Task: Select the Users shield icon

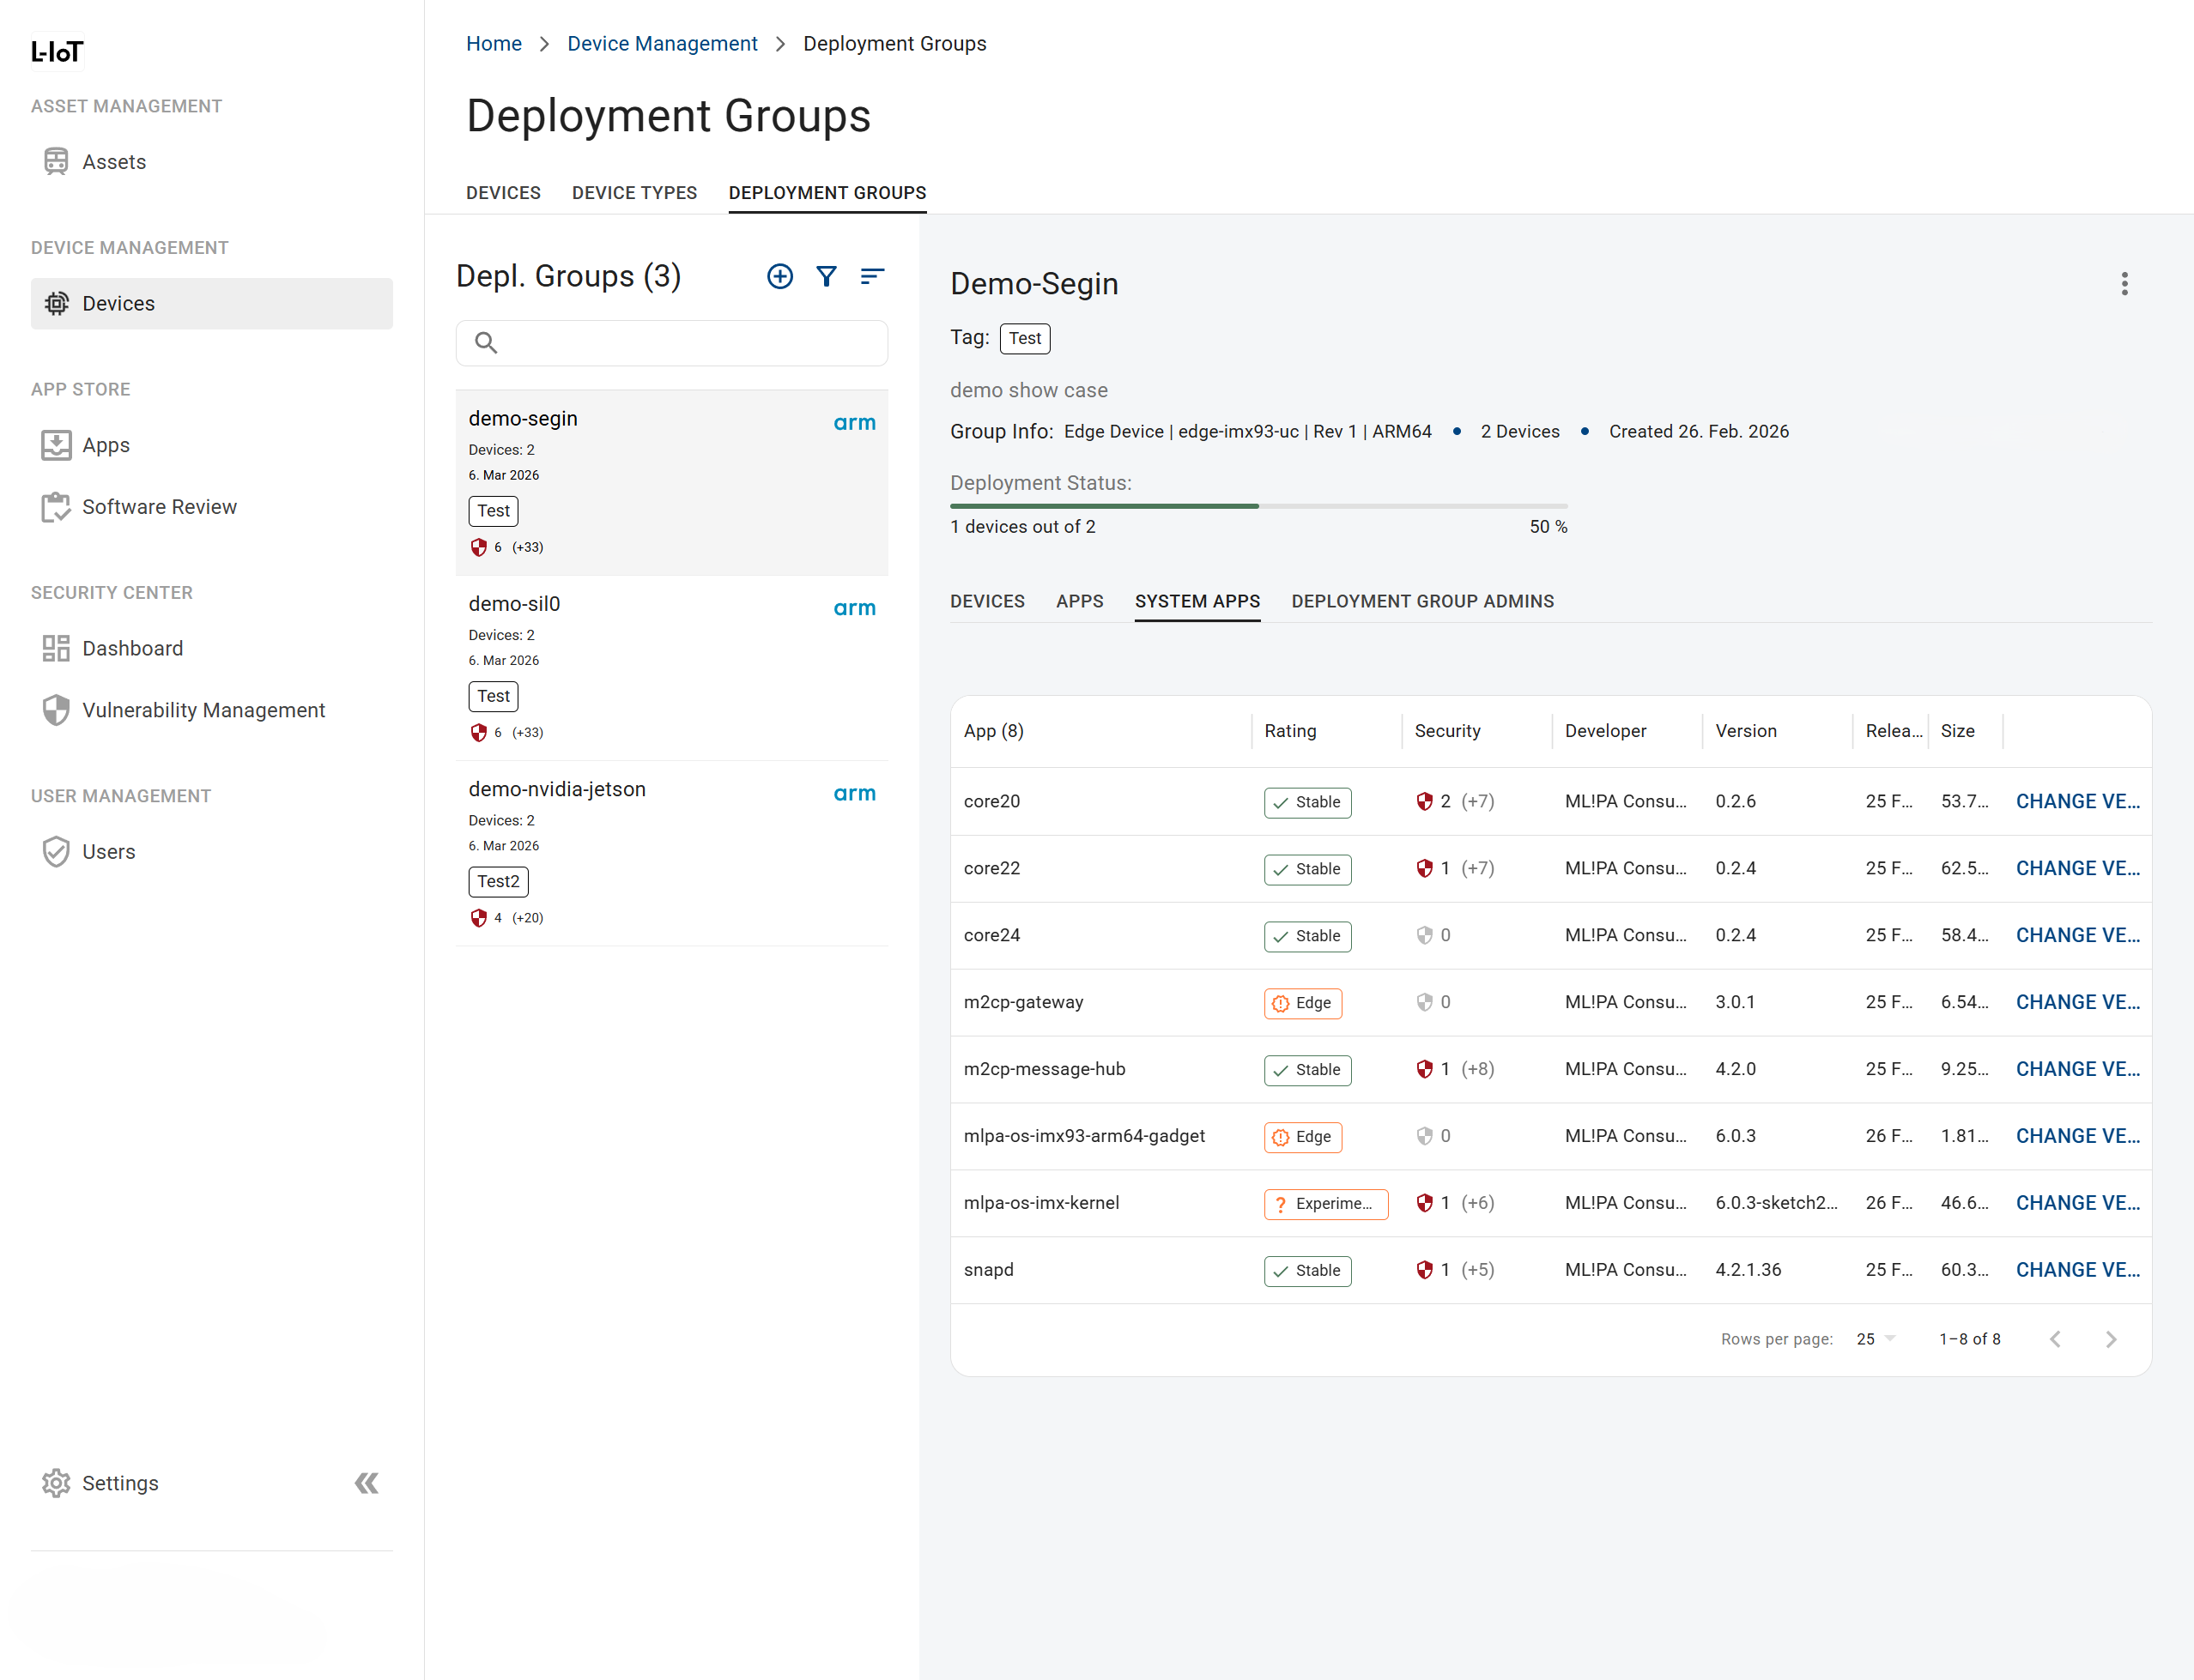Action: (x=56, y=851)
